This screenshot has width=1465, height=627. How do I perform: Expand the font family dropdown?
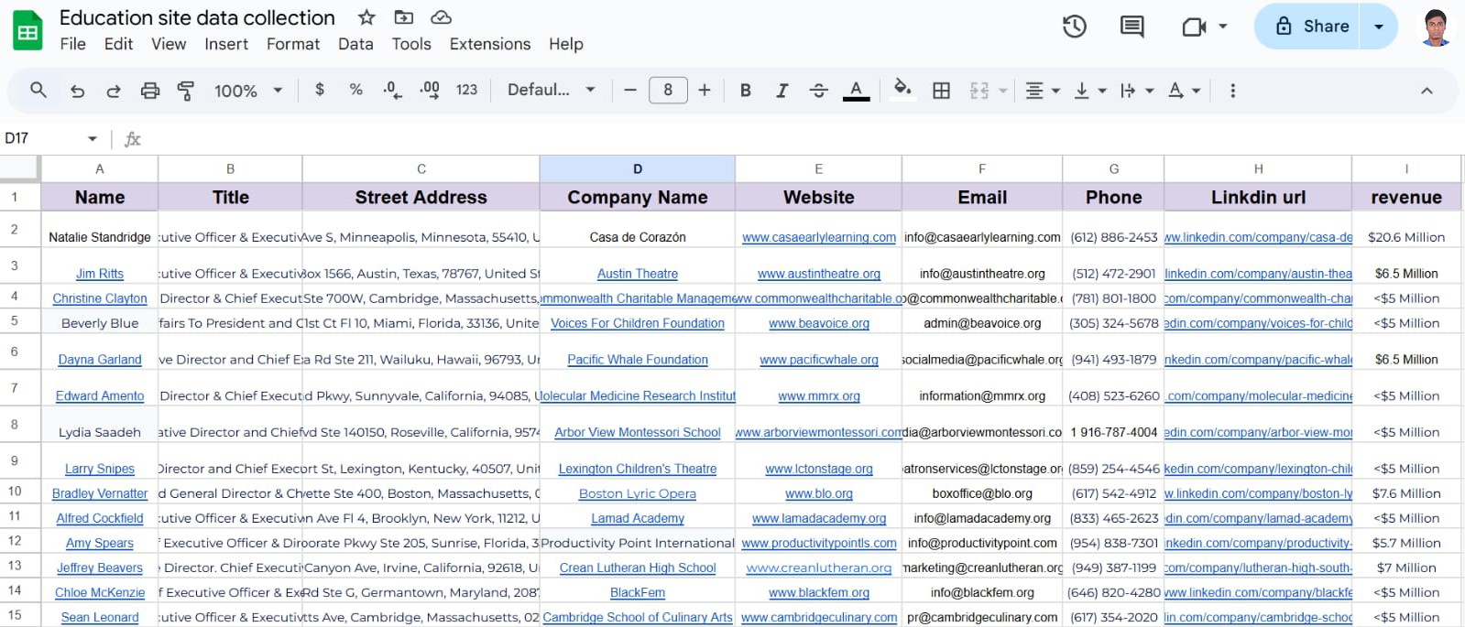coord(551,90)
